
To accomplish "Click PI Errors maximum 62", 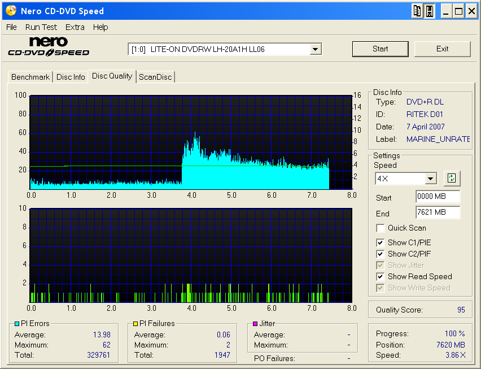I will pos(107,345).
